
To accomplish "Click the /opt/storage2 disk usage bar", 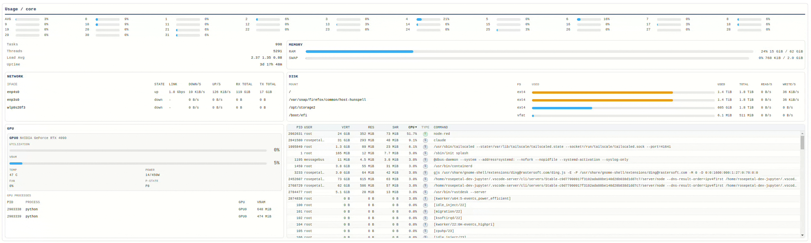I will 623,108.
